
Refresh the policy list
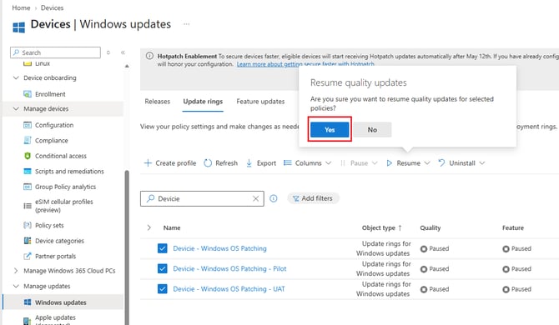click(220, 163)
